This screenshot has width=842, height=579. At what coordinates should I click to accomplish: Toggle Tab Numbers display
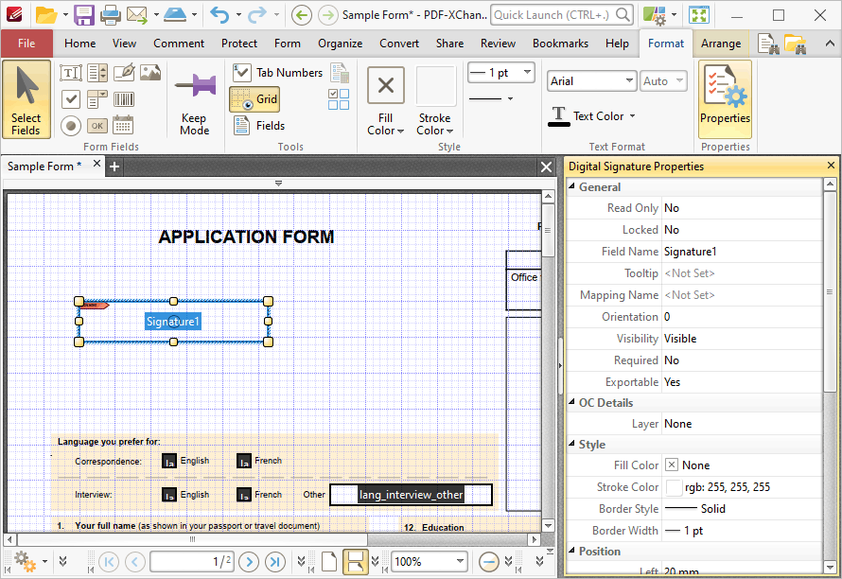coord(277,73)
